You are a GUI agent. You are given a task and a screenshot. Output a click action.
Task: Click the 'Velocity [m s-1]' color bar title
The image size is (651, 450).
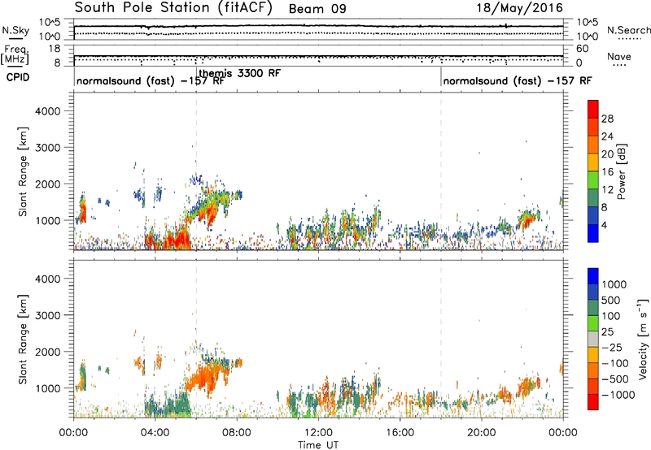(643, 339)
